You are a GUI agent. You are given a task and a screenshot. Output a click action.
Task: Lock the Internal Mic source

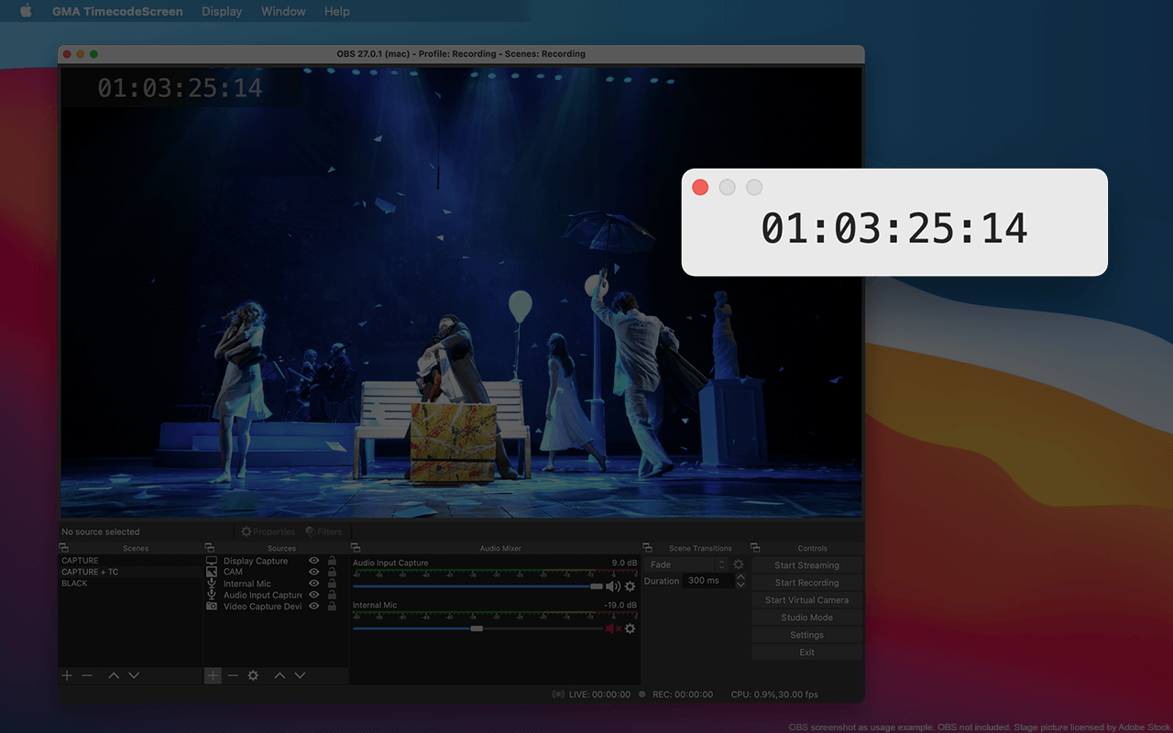332,584
